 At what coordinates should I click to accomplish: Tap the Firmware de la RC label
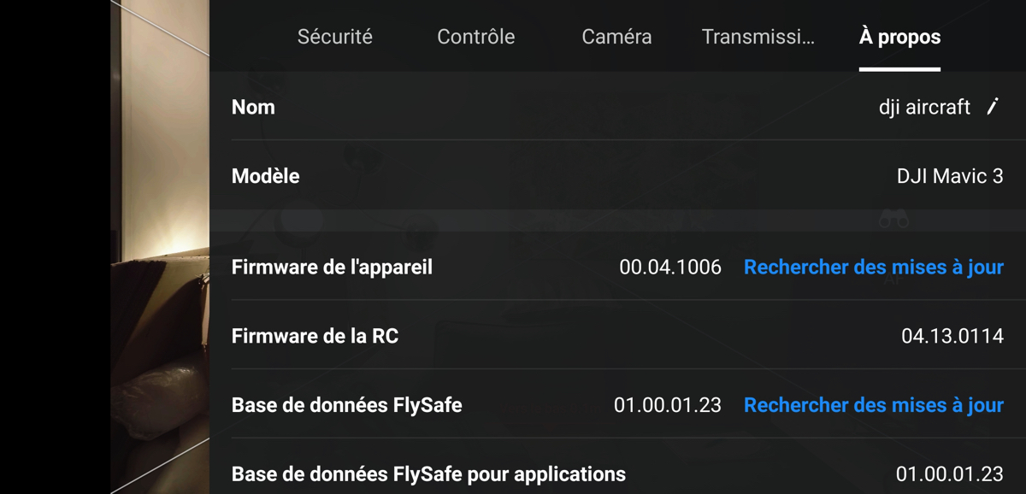click(315, 336)
